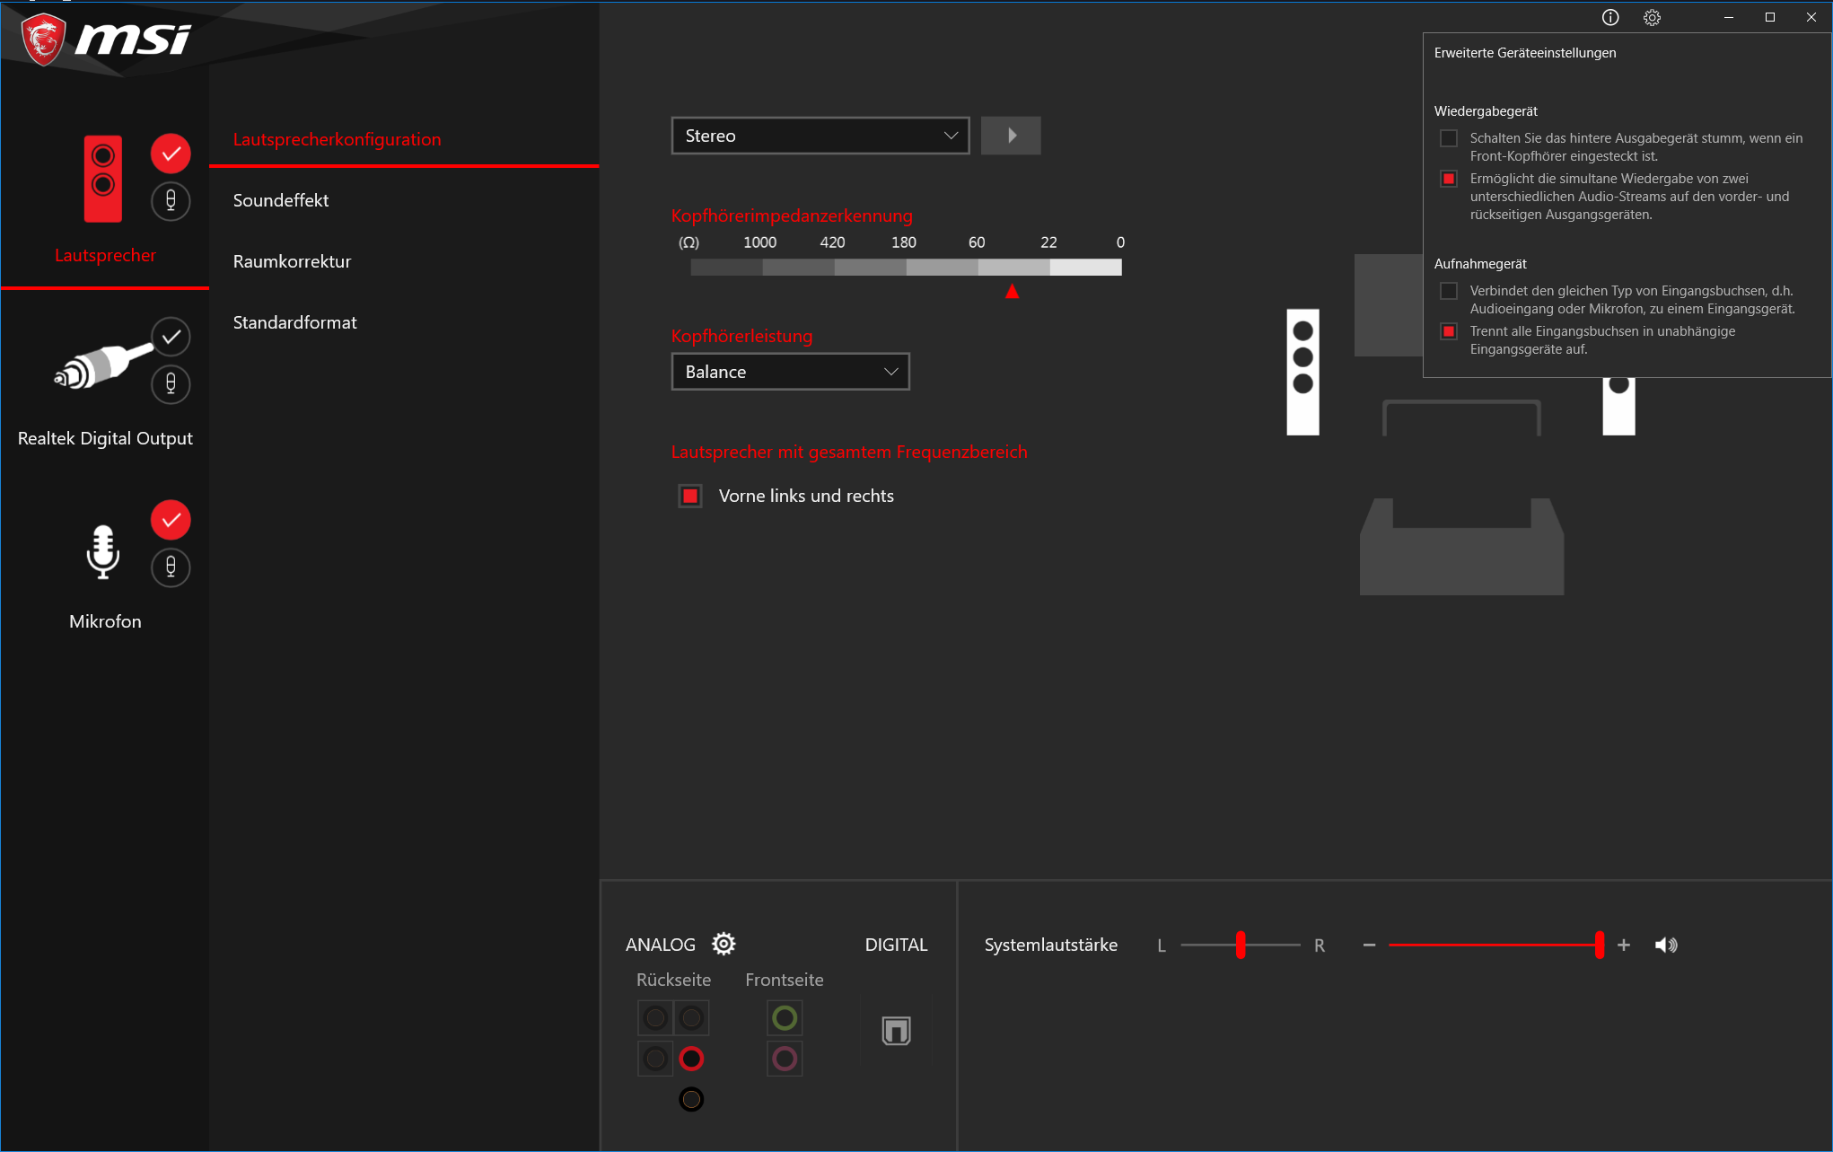Select the digital optical output port icon
The image size is (1833, 1152).
tap(896, 1030)
